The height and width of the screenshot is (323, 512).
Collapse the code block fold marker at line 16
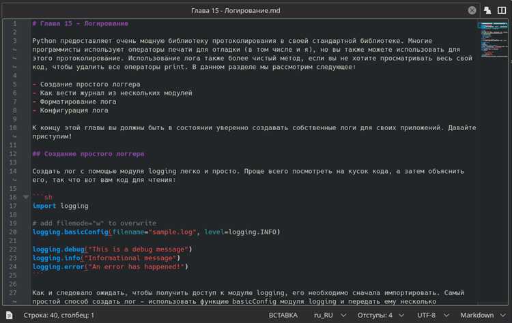(26, 197)
